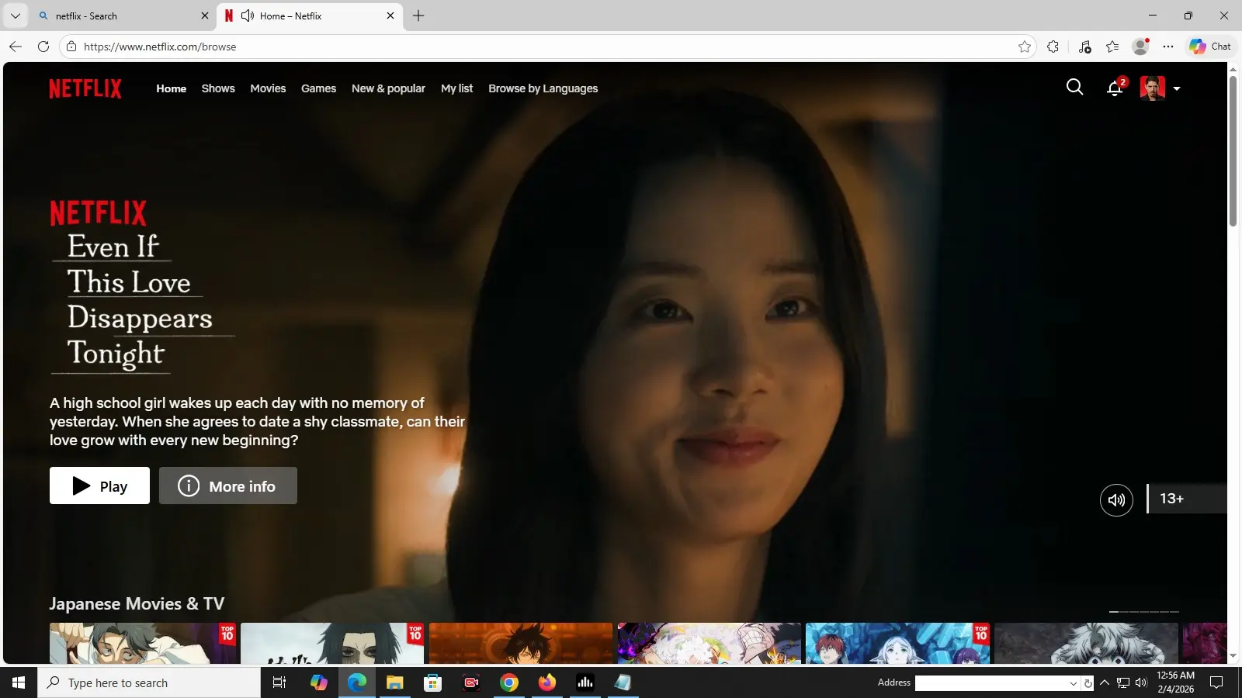
Task: Open the Shows section
Action: pyautogui.click(x=218, y=88)
